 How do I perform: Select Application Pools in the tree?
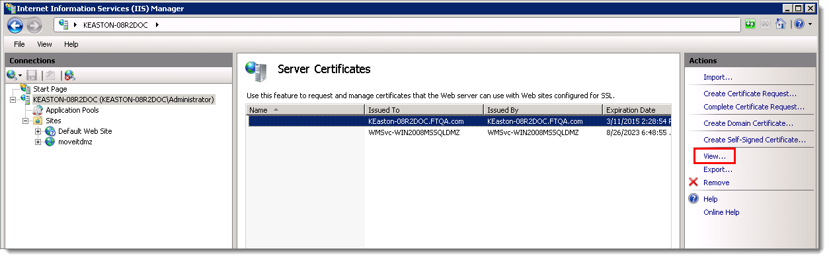(x=72, y=110)
